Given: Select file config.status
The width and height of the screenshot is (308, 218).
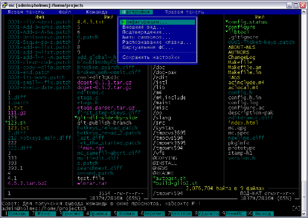Looking at the screenshot, I should click(246, 22).
